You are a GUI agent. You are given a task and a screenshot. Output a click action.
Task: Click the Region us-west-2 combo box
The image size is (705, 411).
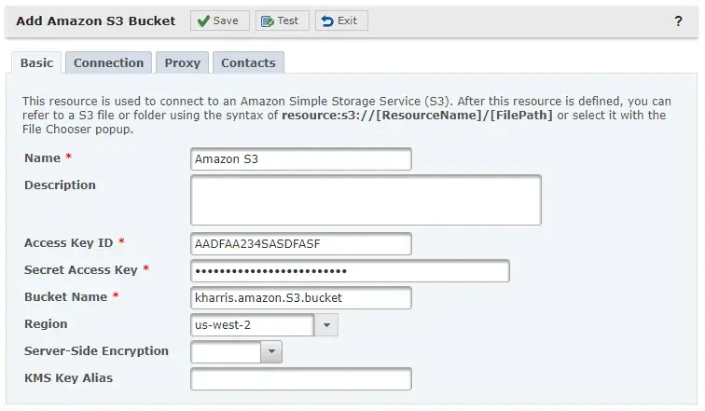[252, 324]
